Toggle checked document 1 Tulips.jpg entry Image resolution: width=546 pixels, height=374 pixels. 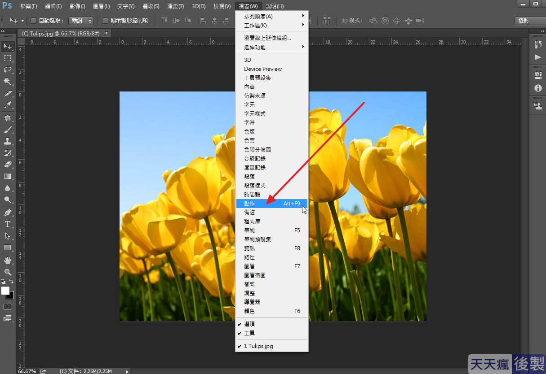tap(272, 346)
